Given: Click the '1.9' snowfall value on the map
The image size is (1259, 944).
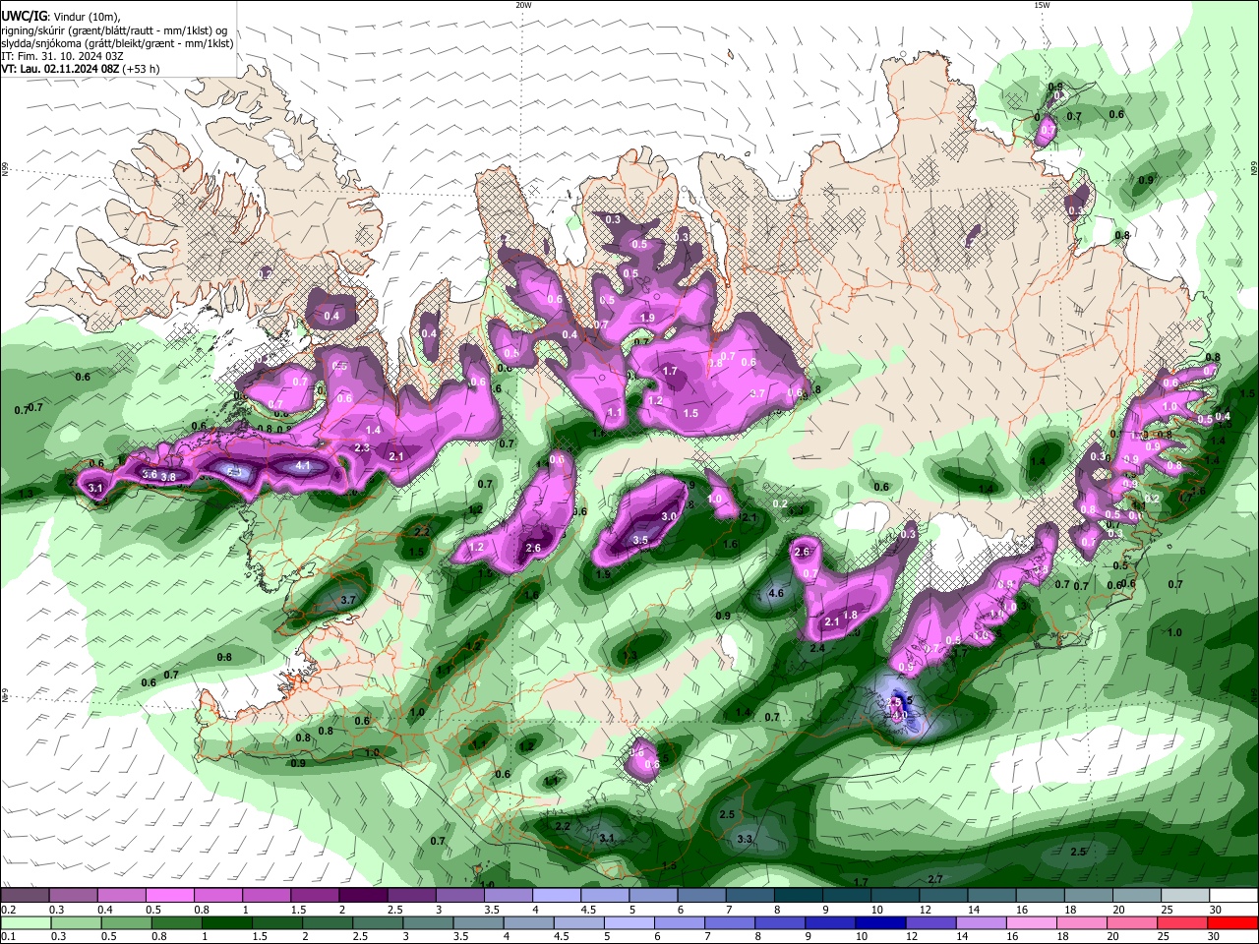Looking at the screenshot, I should coord(647,318).
